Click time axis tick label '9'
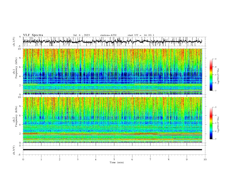 pos(187,159)
